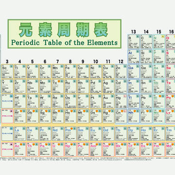Click the Co cobalt element cell
The image size is (175, 175).
tap(83, 71)
